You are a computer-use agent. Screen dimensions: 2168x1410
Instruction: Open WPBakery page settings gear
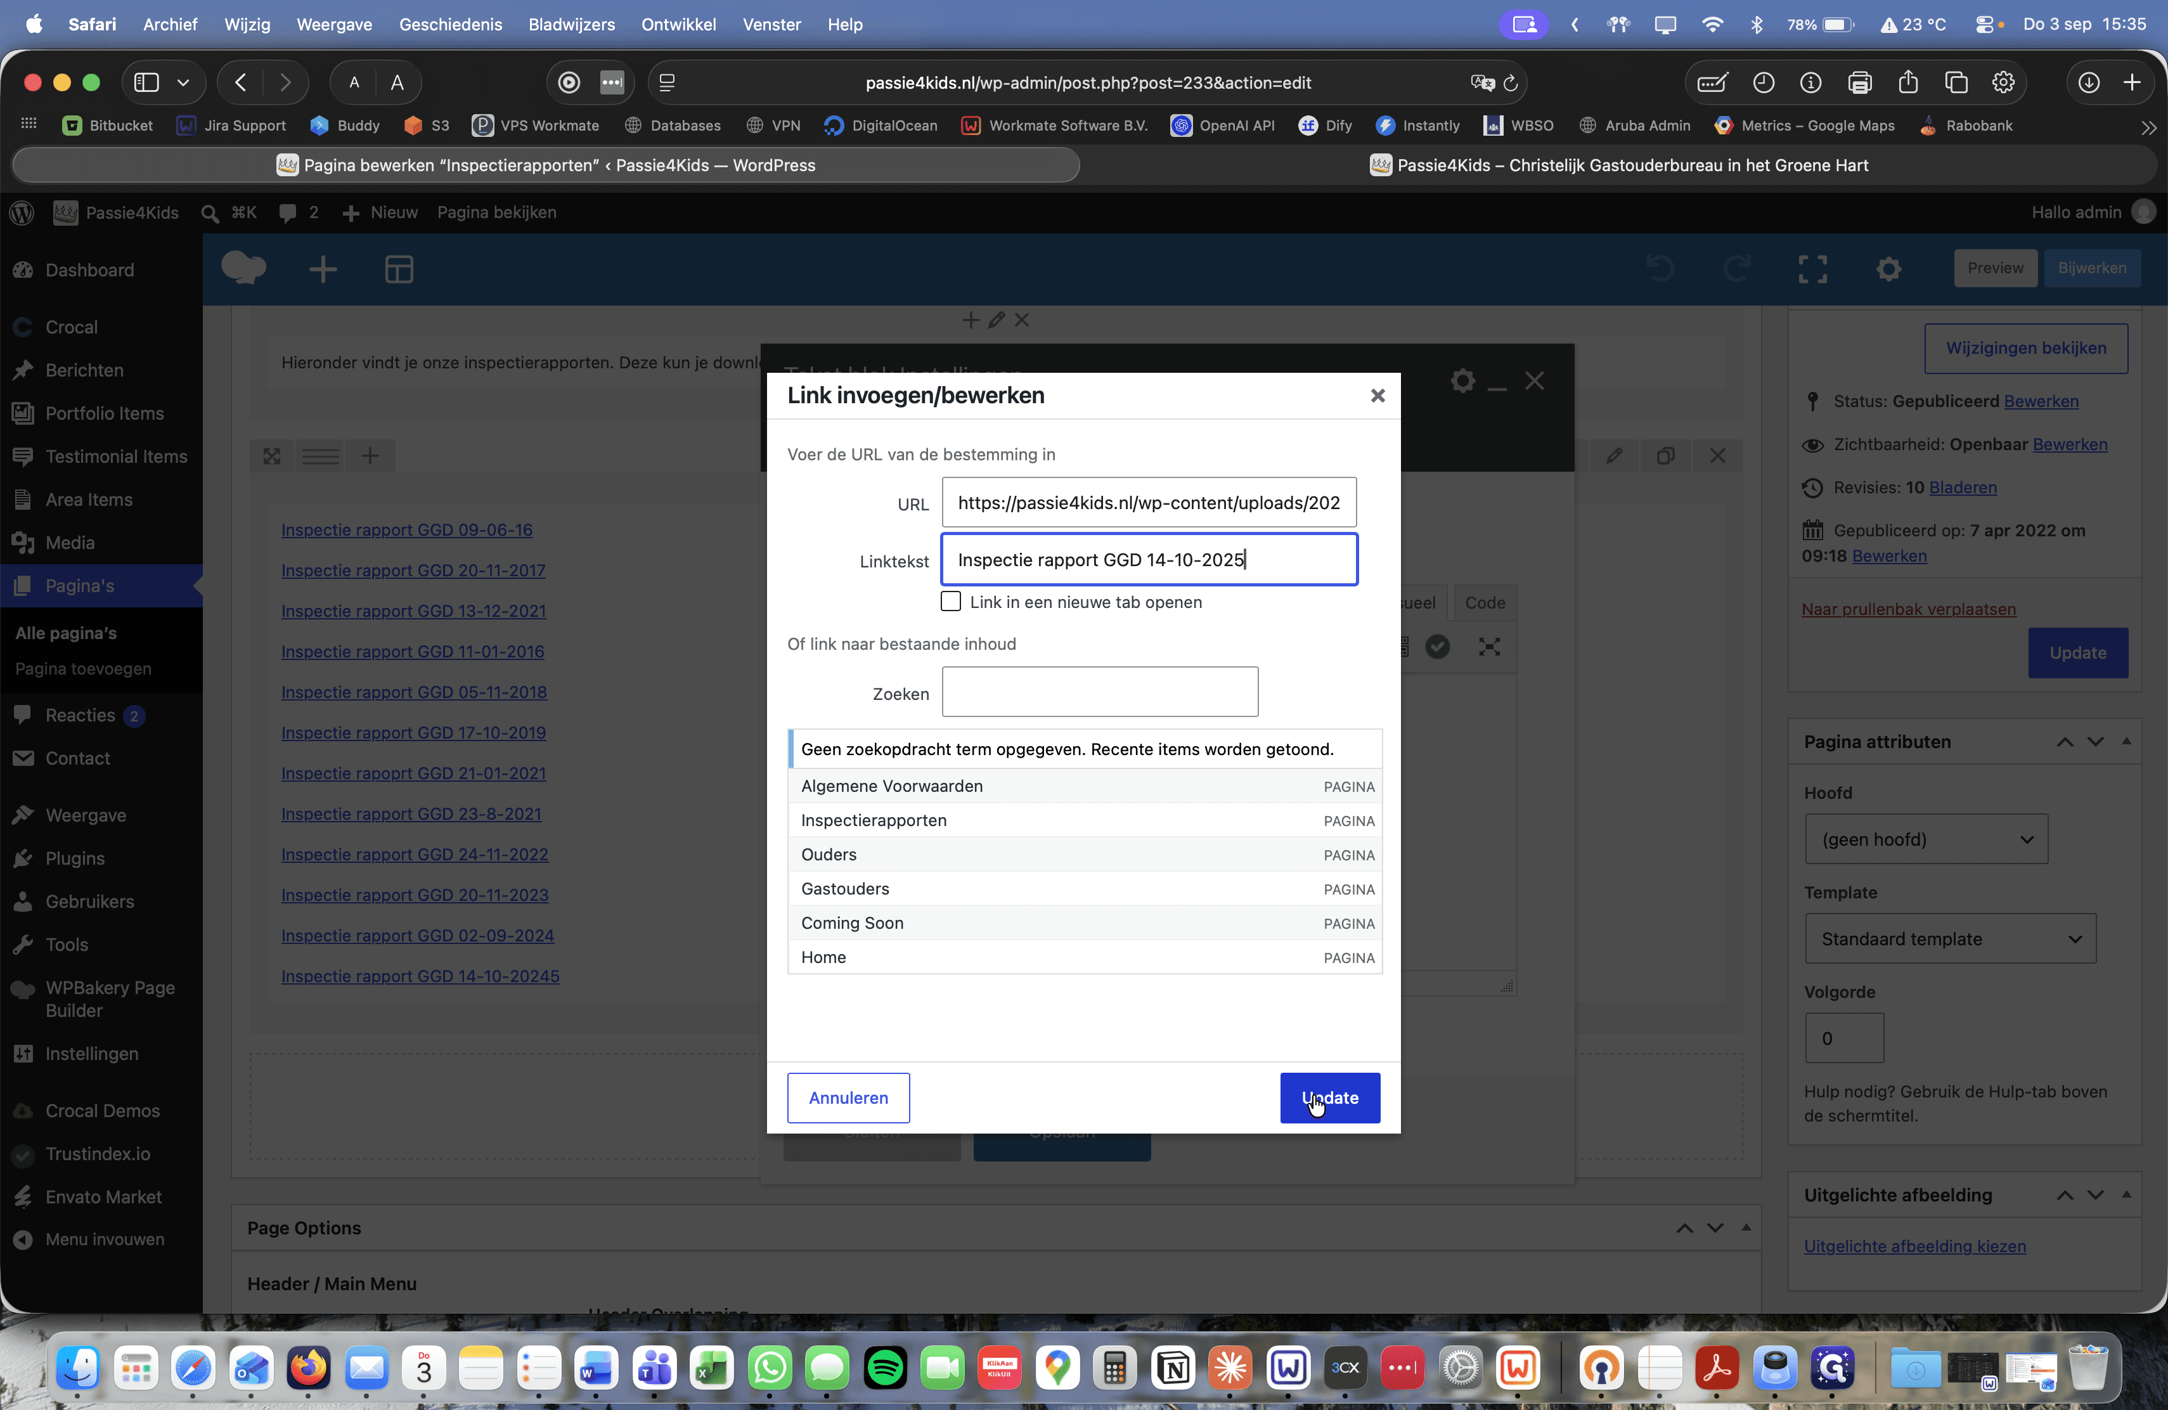click(x=1888, y=269)
